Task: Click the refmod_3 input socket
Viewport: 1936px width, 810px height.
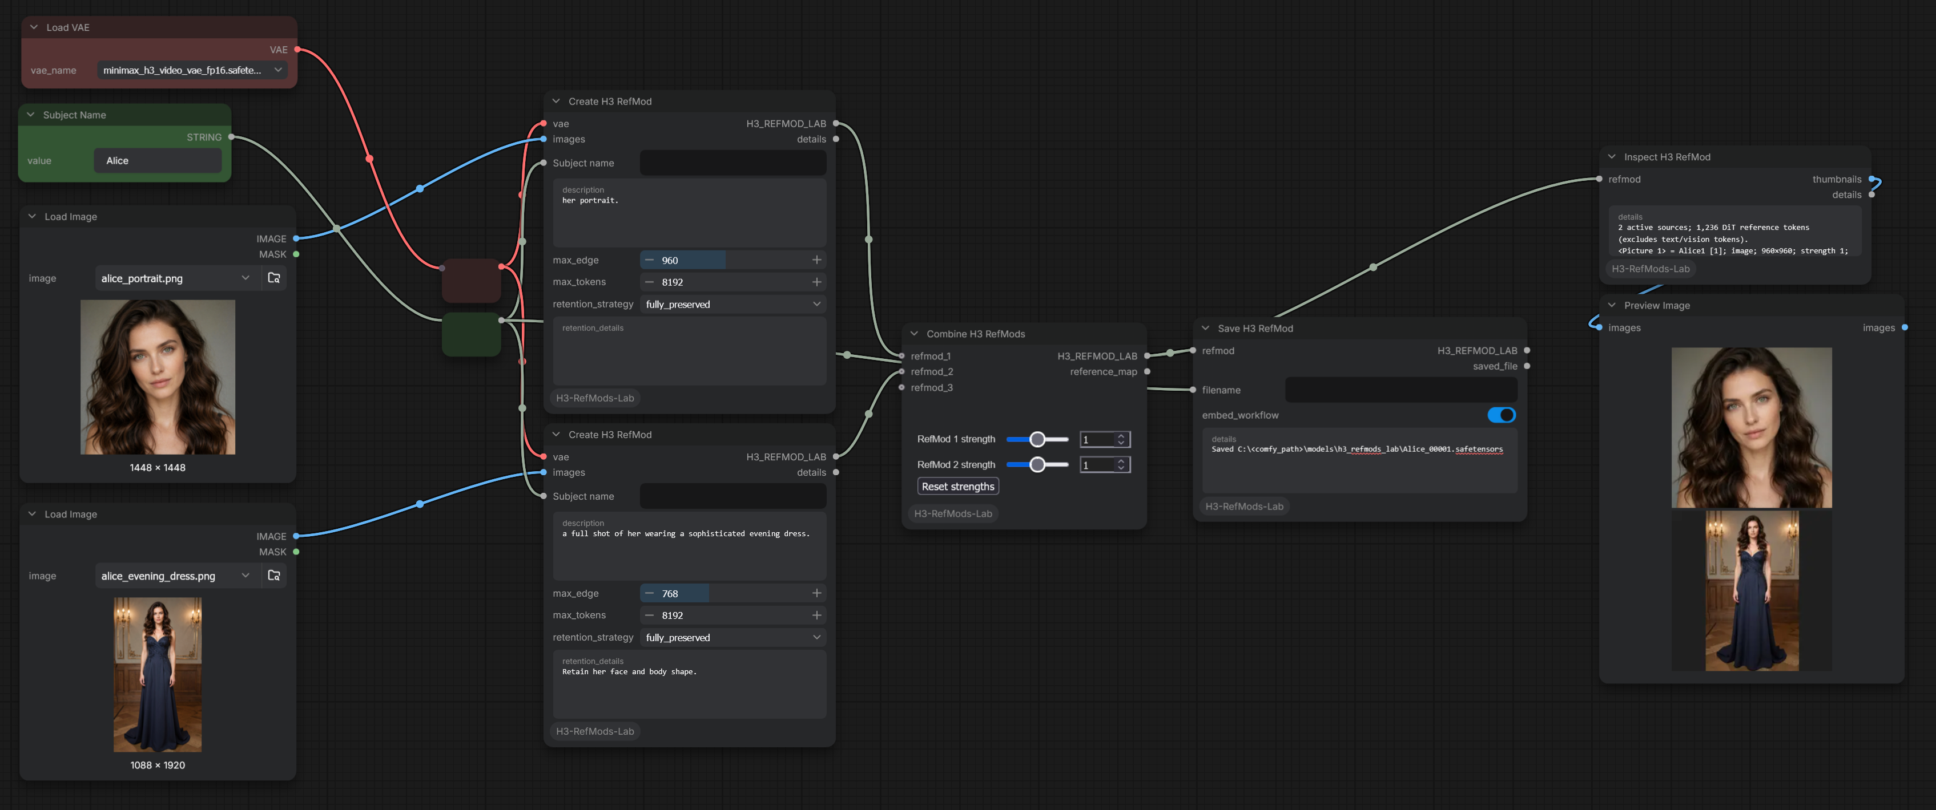Action: [x=902, y=387]
